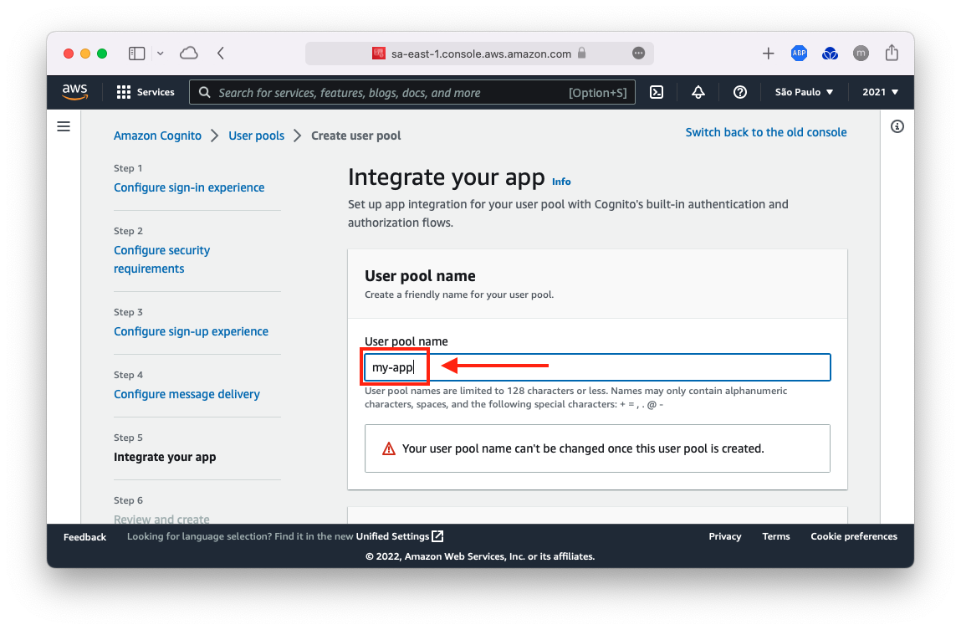
Task: Open Configure security requirements step
Action: 161,259
